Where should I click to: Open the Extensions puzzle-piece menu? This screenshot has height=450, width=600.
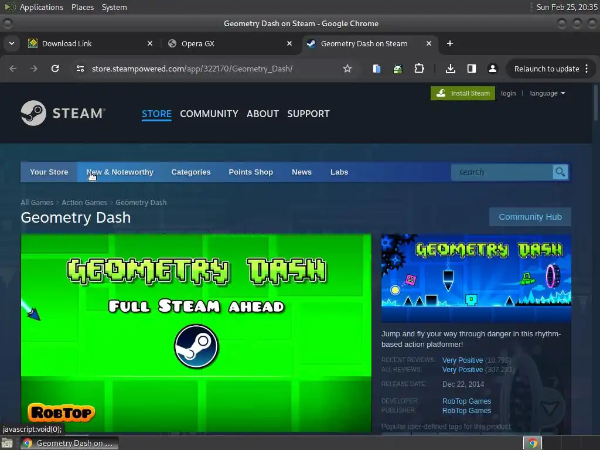419,69
